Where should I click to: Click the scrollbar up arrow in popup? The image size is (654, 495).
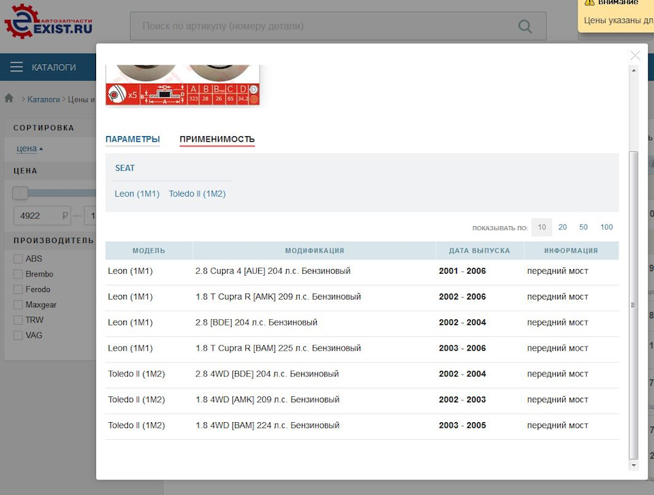click(x=634, y=71)
